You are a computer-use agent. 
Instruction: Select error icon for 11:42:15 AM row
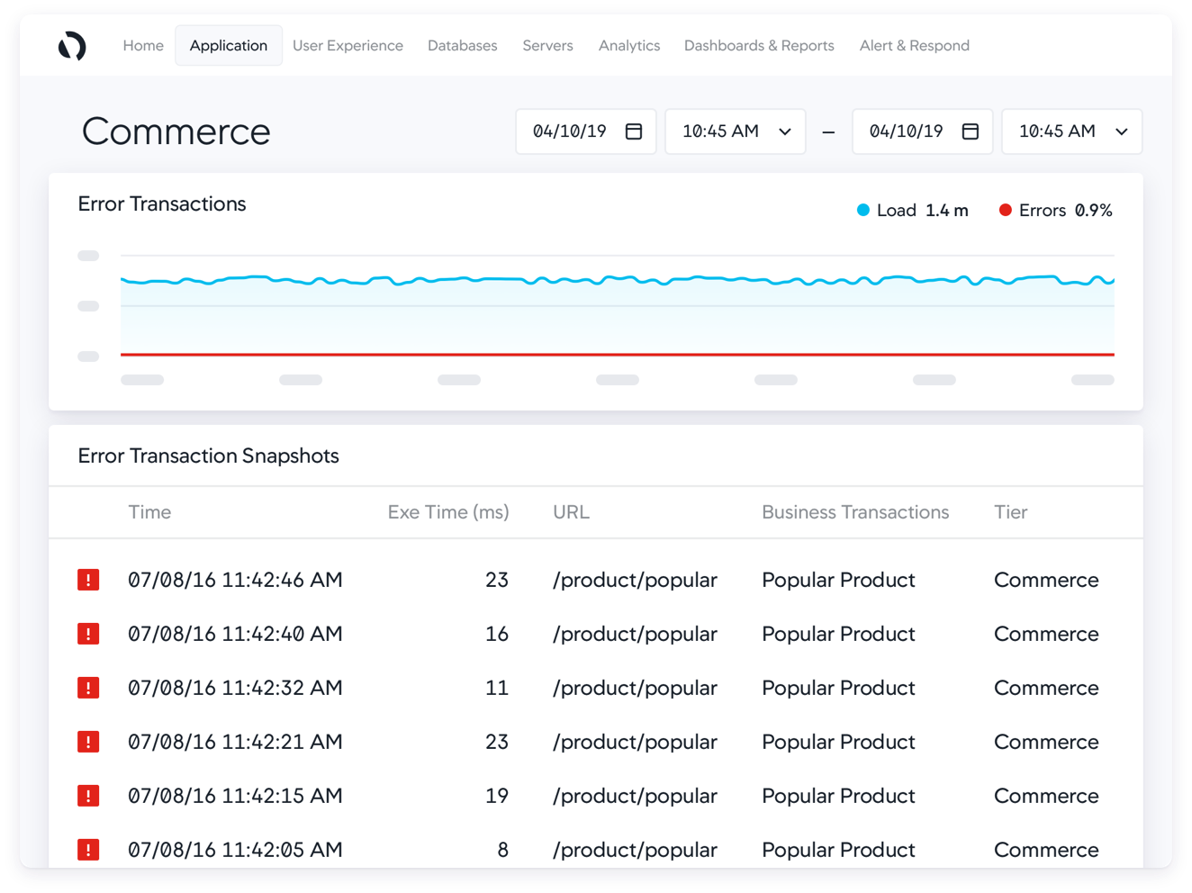click(88, 796)
